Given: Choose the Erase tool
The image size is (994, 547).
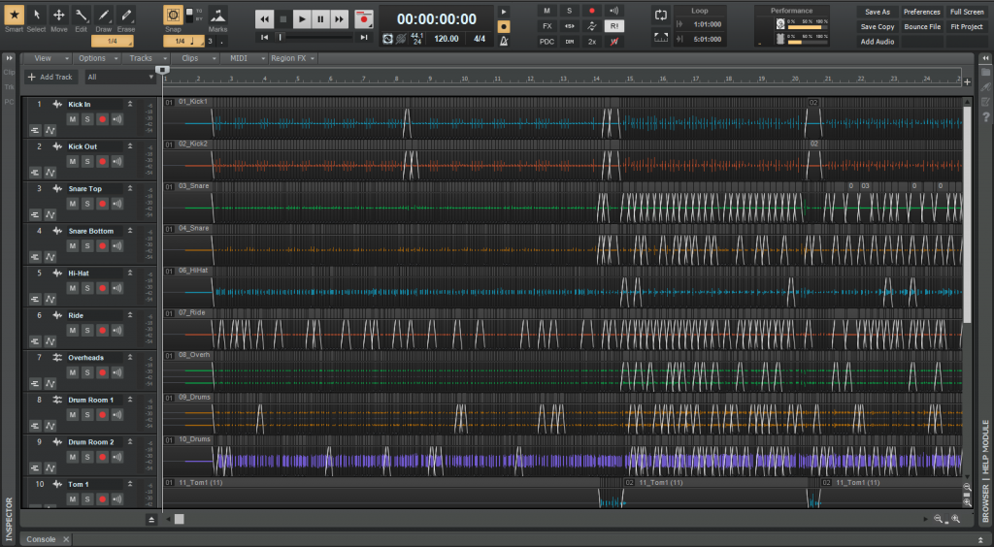Looking at the screenshot, I should (126, 16).
